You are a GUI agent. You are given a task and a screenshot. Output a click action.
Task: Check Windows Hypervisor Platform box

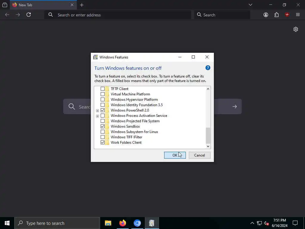click(102, 100)
